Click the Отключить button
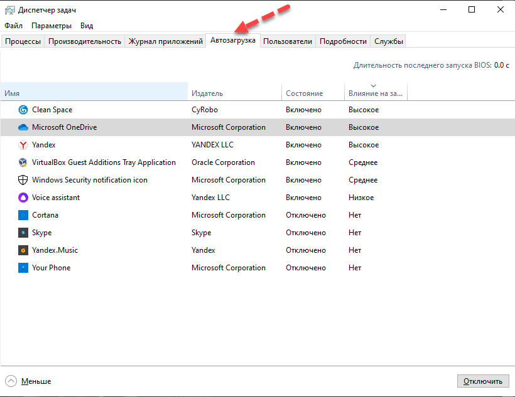515x397 pixels. 483,381
